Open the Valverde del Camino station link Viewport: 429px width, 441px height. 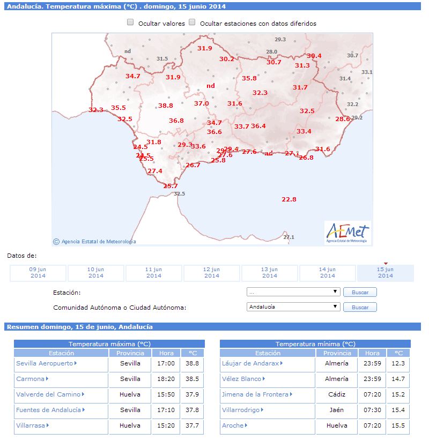tap(48, 394)
